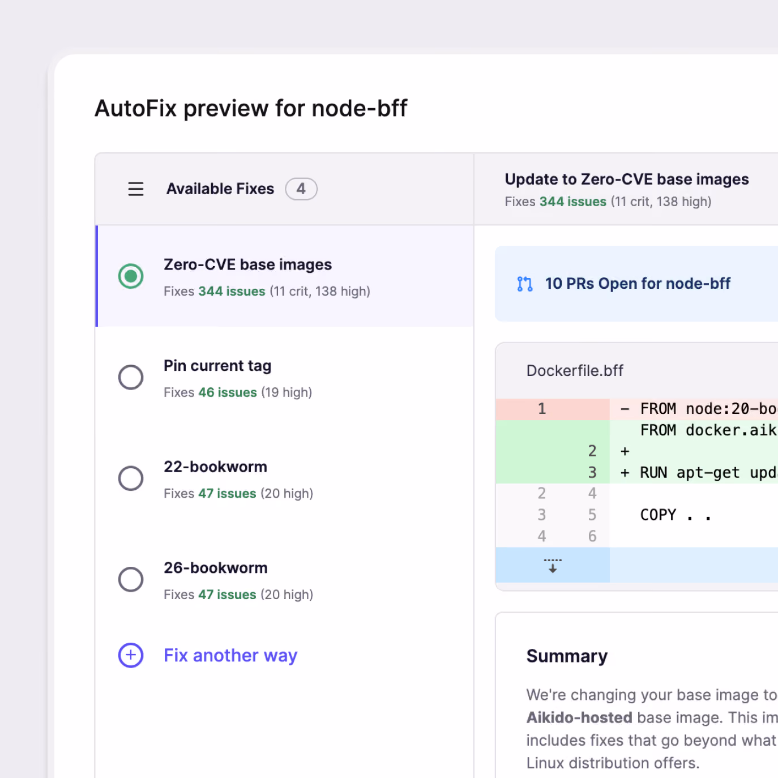
Task: Open 10 PRs Open for node-bff
Action: 638,284
